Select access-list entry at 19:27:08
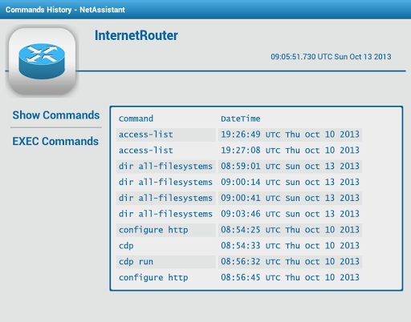This screenshot has height=322, width=411. 239,151
